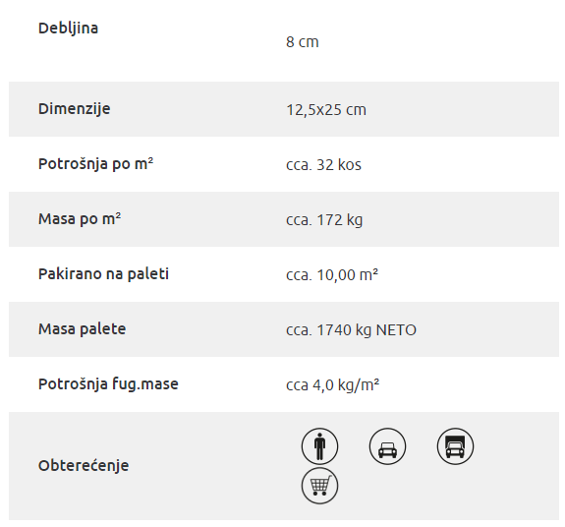Screen dimensions: 565x527
Task: Click the Pakirano na paleti label
Action: tap(103, 274)
